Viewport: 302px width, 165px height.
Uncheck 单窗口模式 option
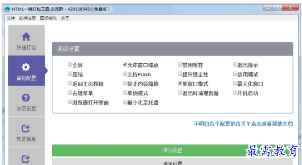[x=180, y=83]
